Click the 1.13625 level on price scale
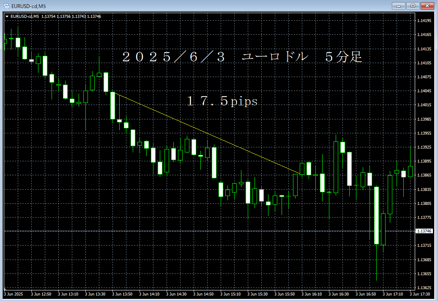Screen dimensions: 438x301 click(x=424, y=273)
